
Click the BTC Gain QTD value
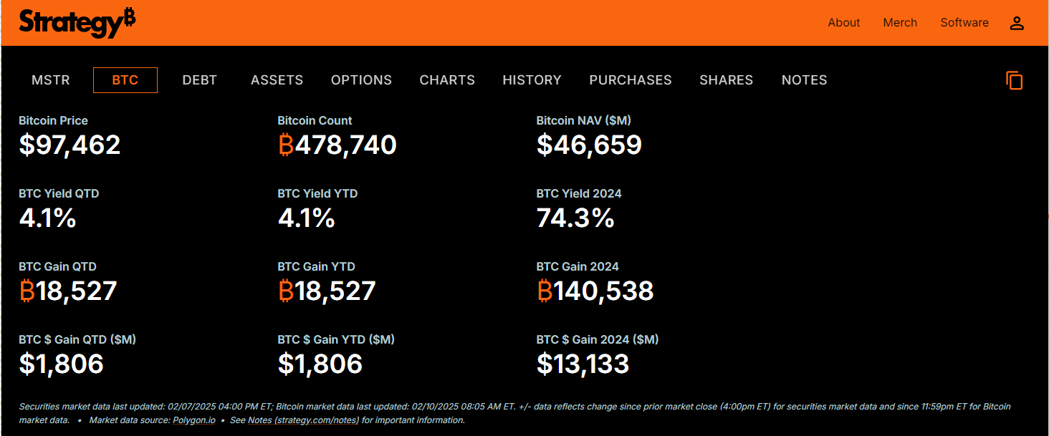point(68,291)
